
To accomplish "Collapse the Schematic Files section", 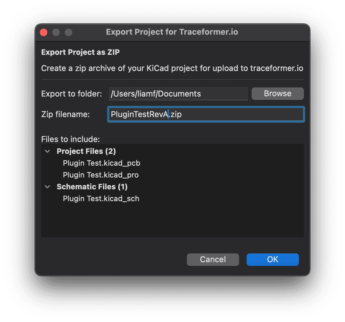I will coord(47,187).
